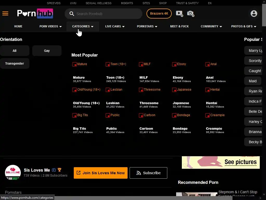This screenshot has width=266, height=200.
Task: Click the upload photo camera icon
Action: (191, 14)
